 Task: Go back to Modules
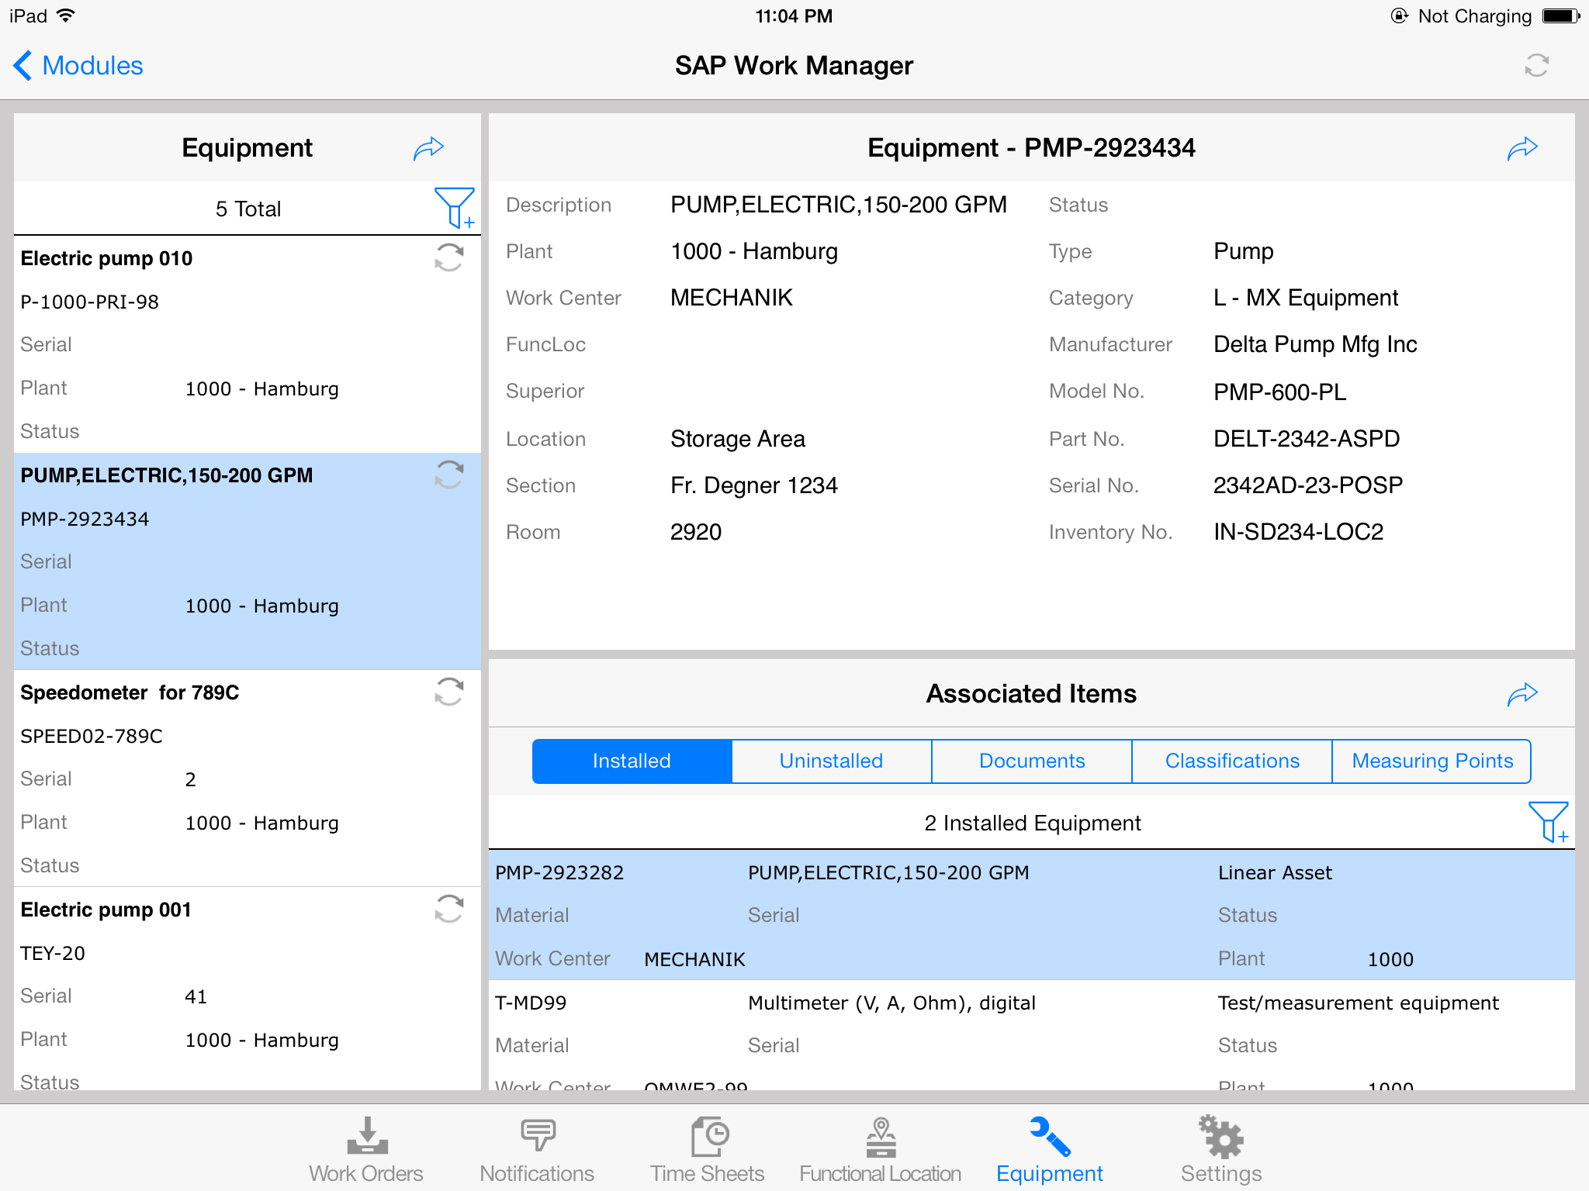[79, 66]
